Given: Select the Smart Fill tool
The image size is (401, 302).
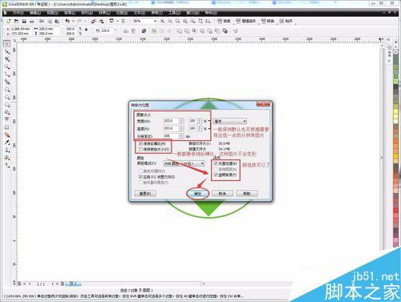Looking at the screenshot, I should [7, 82].
